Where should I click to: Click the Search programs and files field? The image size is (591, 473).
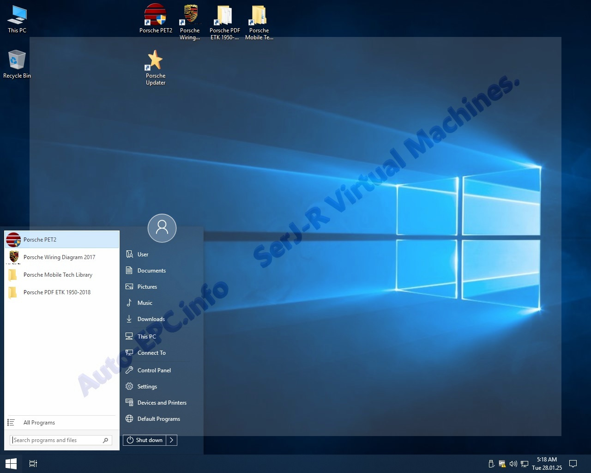coord(56,440)
